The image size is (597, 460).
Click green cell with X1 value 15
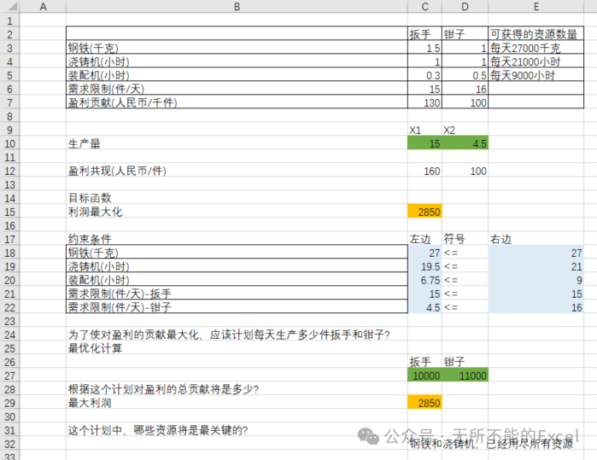(425, 143)
